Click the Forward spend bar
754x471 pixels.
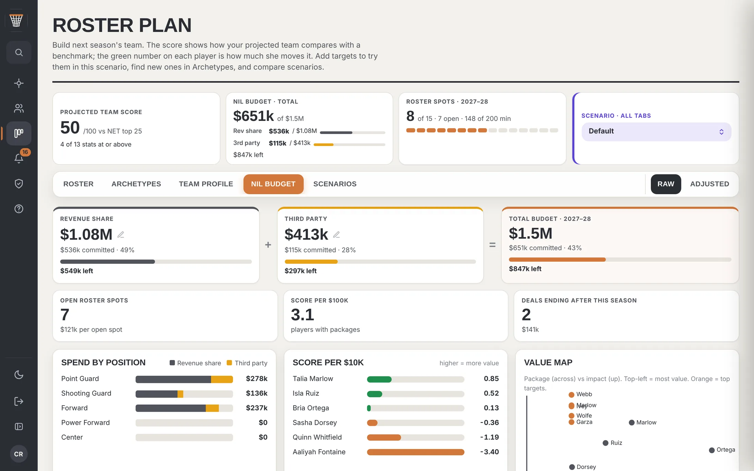pyautogui.click(x=184, y=408)
